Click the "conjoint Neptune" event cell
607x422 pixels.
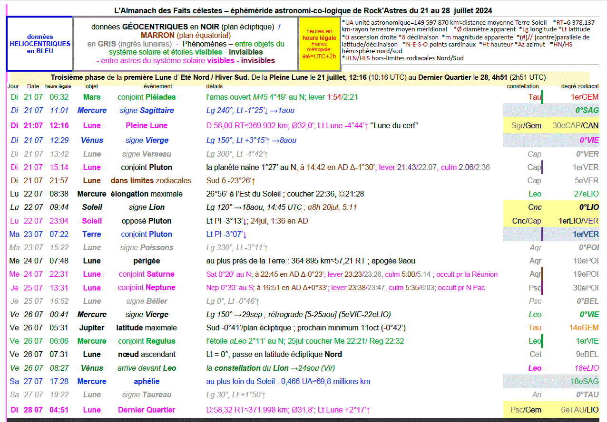tap(147, 287)
